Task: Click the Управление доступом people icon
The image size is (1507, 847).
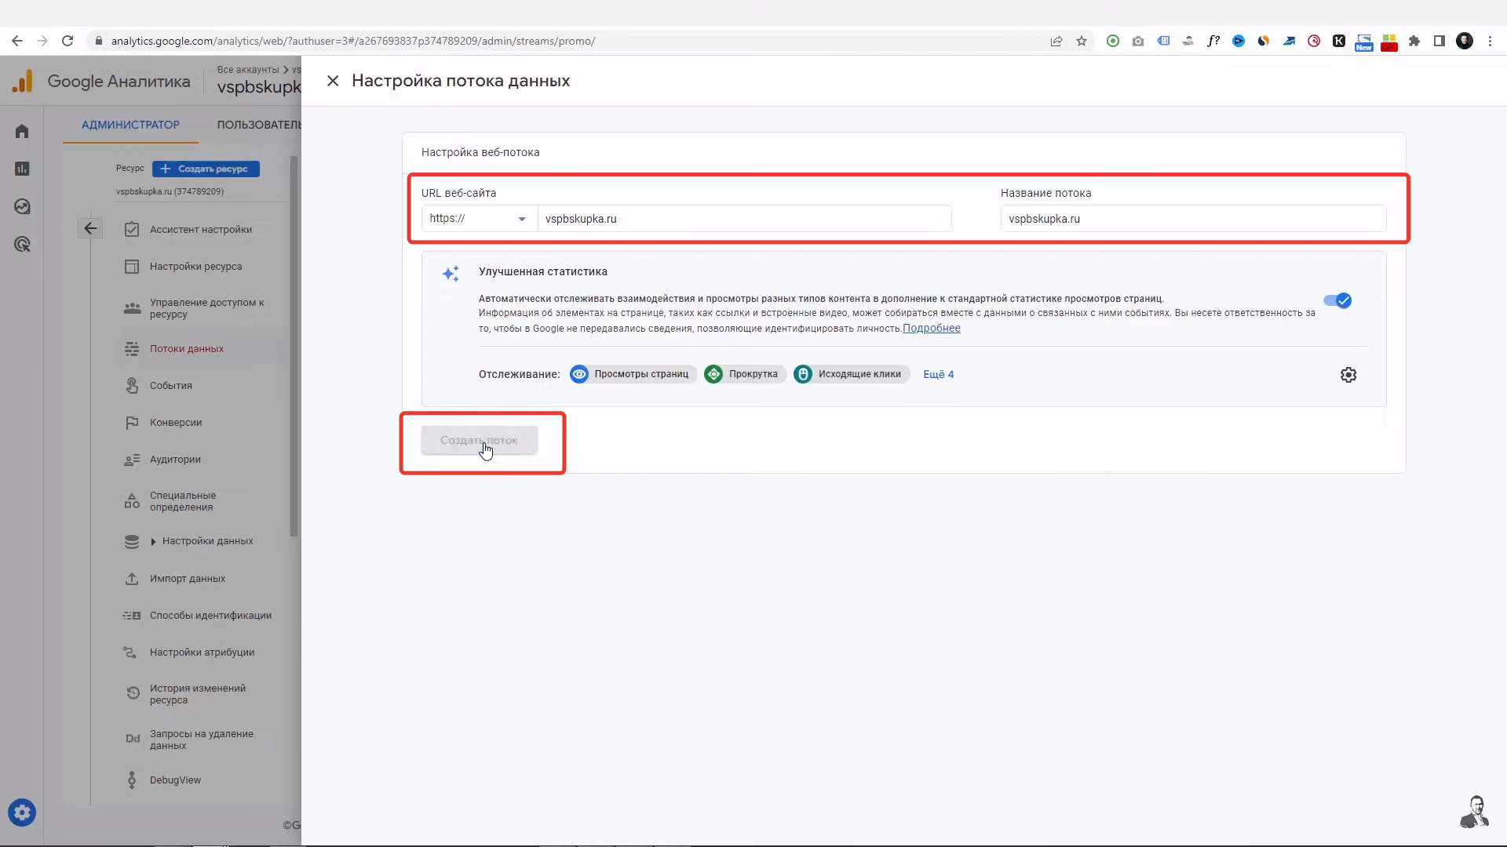Action: (x=132, y=308)
